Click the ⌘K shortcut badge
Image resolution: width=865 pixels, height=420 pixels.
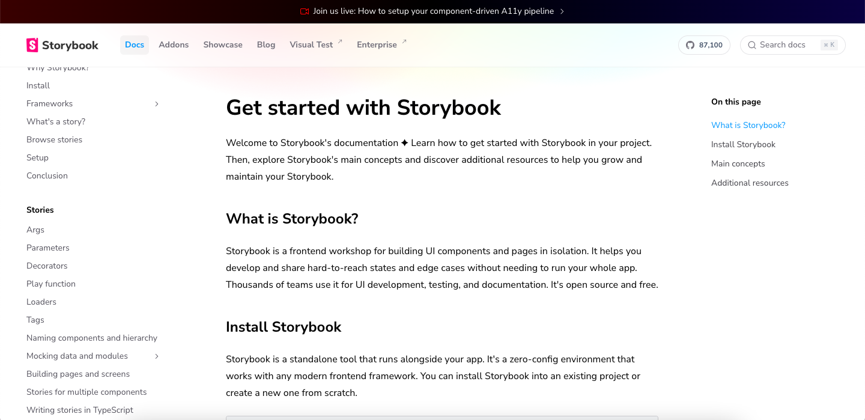pyautogui.click(x=829, y=45)
